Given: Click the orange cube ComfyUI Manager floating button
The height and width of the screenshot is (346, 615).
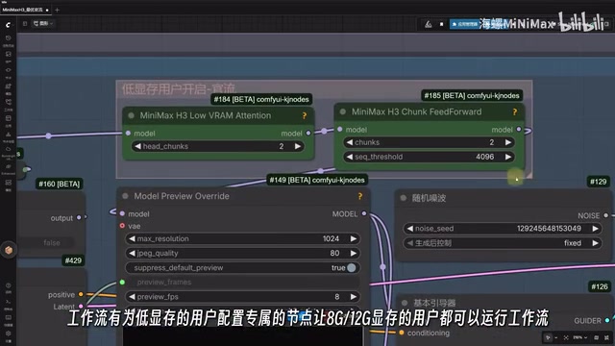Looking at the screenshot, I should tap(9, 250).
